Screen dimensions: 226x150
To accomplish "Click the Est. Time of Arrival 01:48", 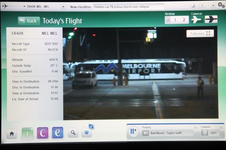I will pos(55,99).
